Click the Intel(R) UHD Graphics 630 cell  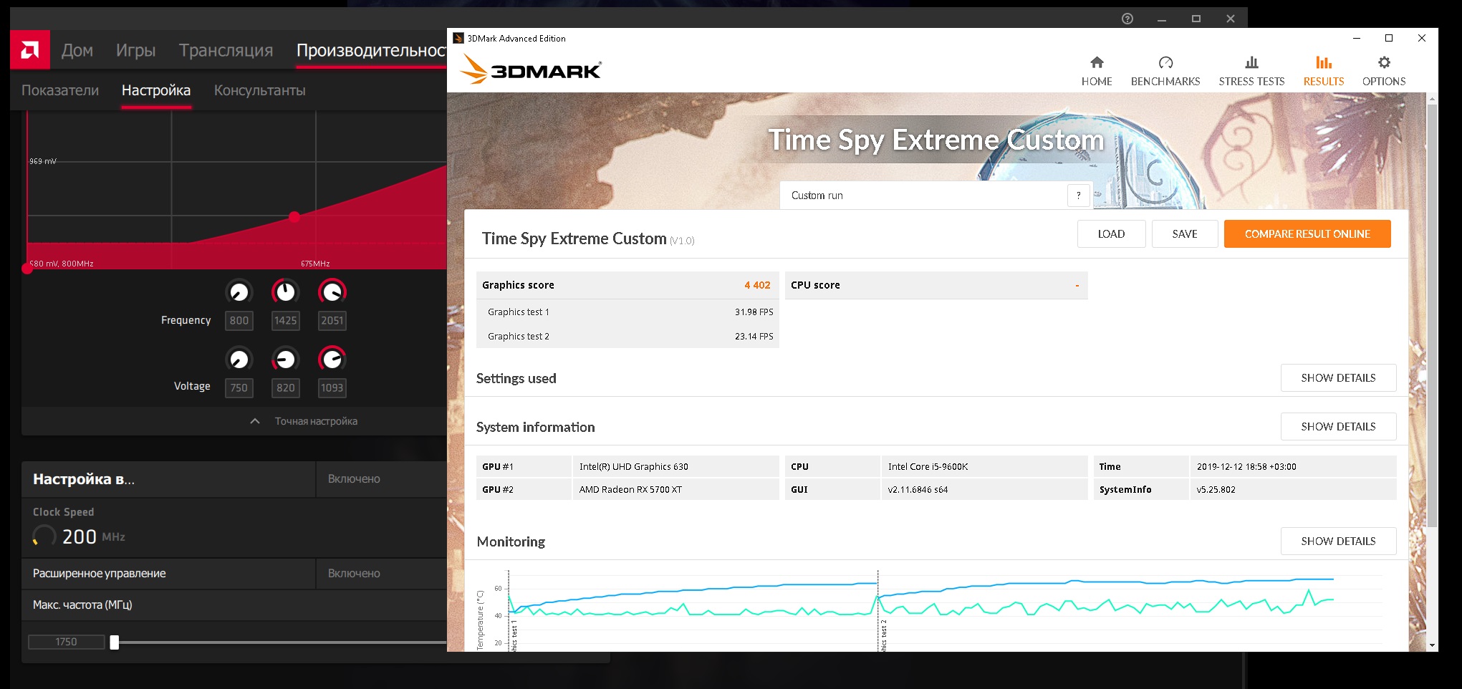click(675, 467)
